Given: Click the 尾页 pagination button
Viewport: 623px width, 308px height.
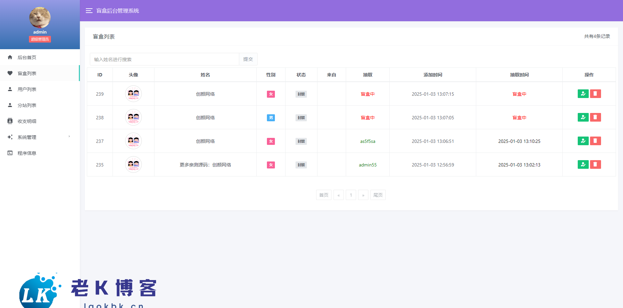Looking at the screenshot, I should (x=378, y=195).
